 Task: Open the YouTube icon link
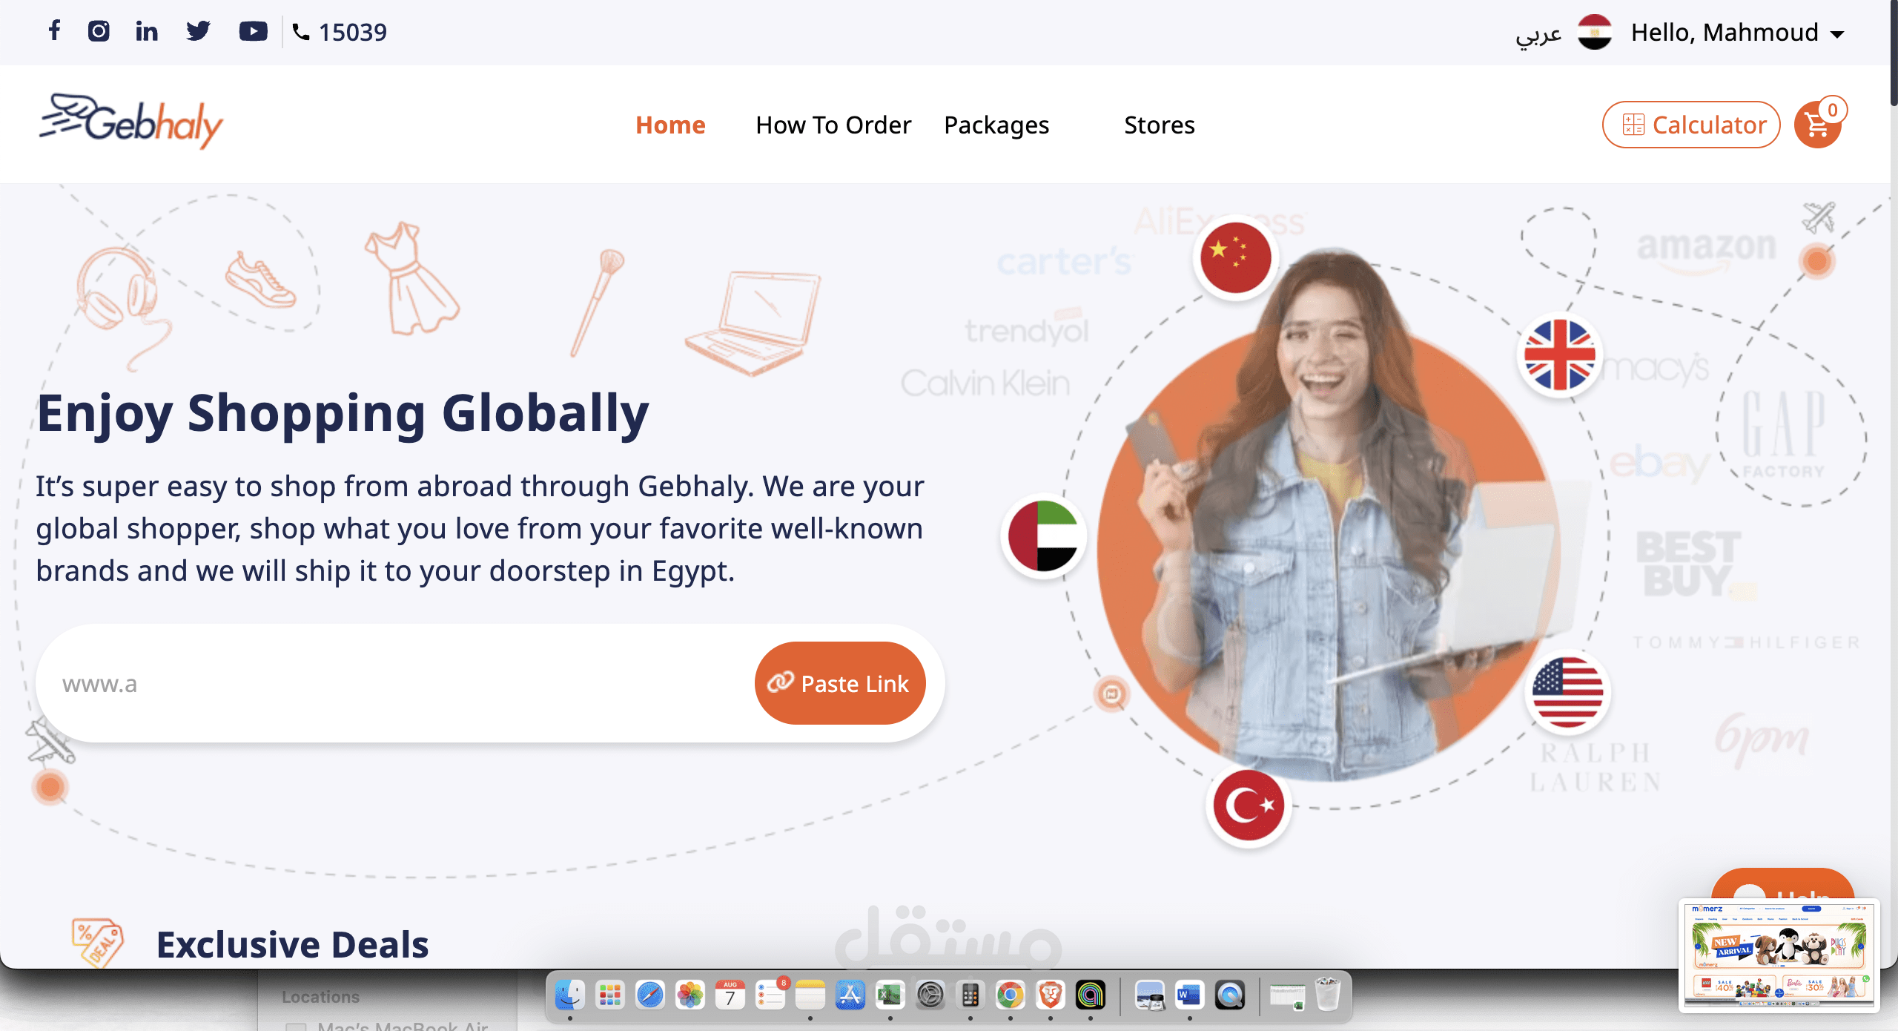[x=253, y=31]
